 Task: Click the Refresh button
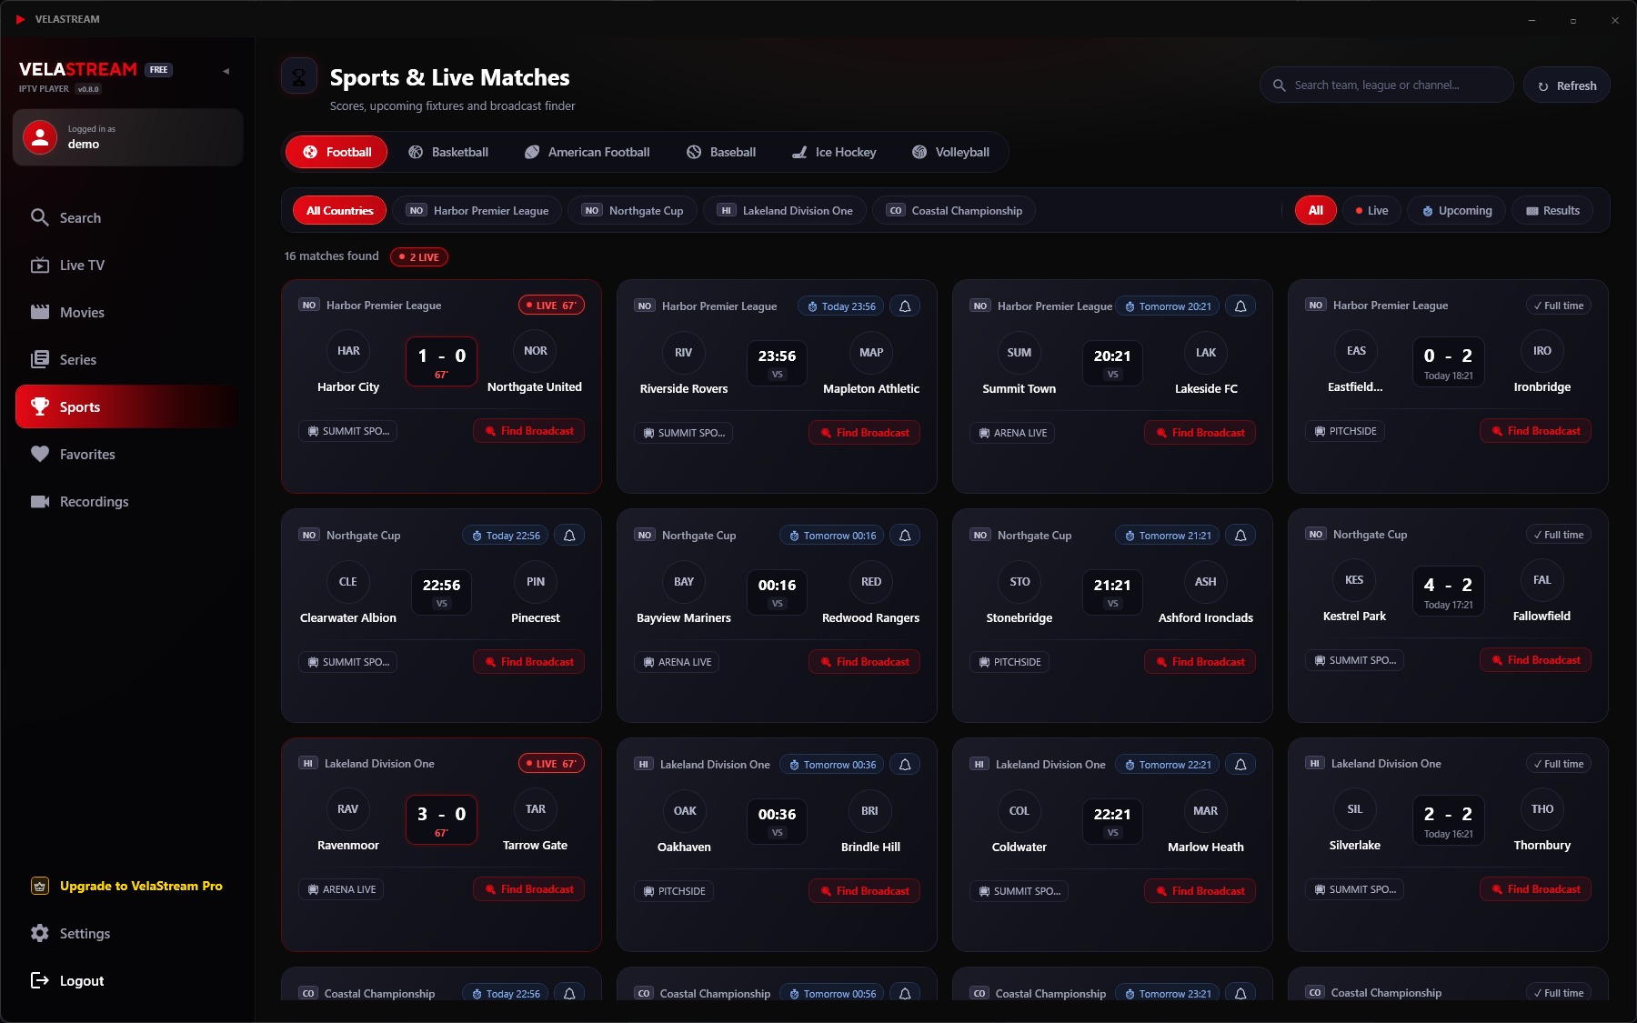tap(1566, 85)
